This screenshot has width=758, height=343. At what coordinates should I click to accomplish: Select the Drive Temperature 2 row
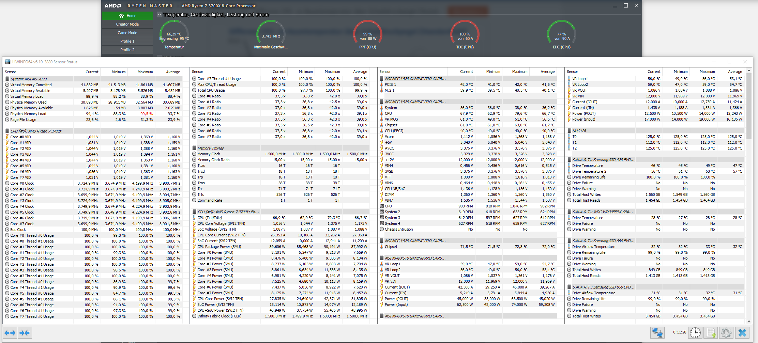655,171
